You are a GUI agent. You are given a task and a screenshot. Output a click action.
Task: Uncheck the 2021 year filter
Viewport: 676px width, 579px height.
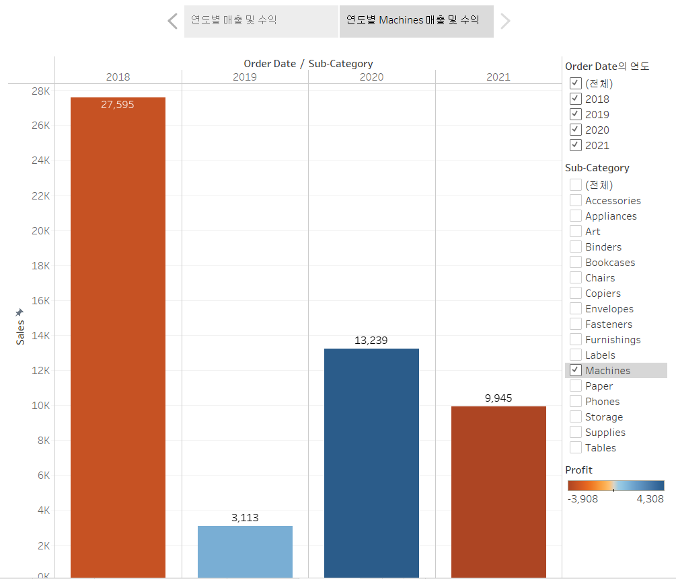(x=576, y=145)
